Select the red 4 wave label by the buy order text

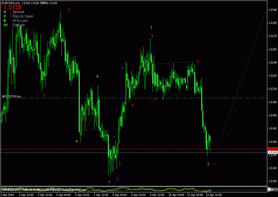[x=44, y=95]
